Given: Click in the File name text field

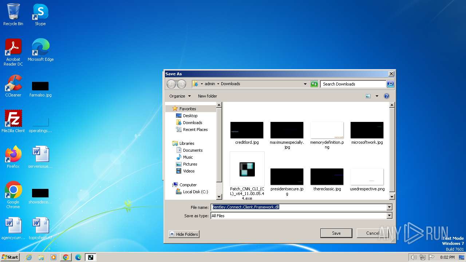Looking at the screenshot, I should click(x=299, y=207).
